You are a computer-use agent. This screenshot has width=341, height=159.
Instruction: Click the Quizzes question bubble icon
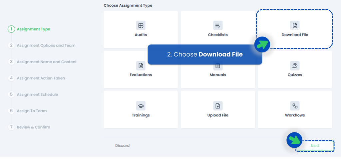pyautogui.click(x=295, y=66)
